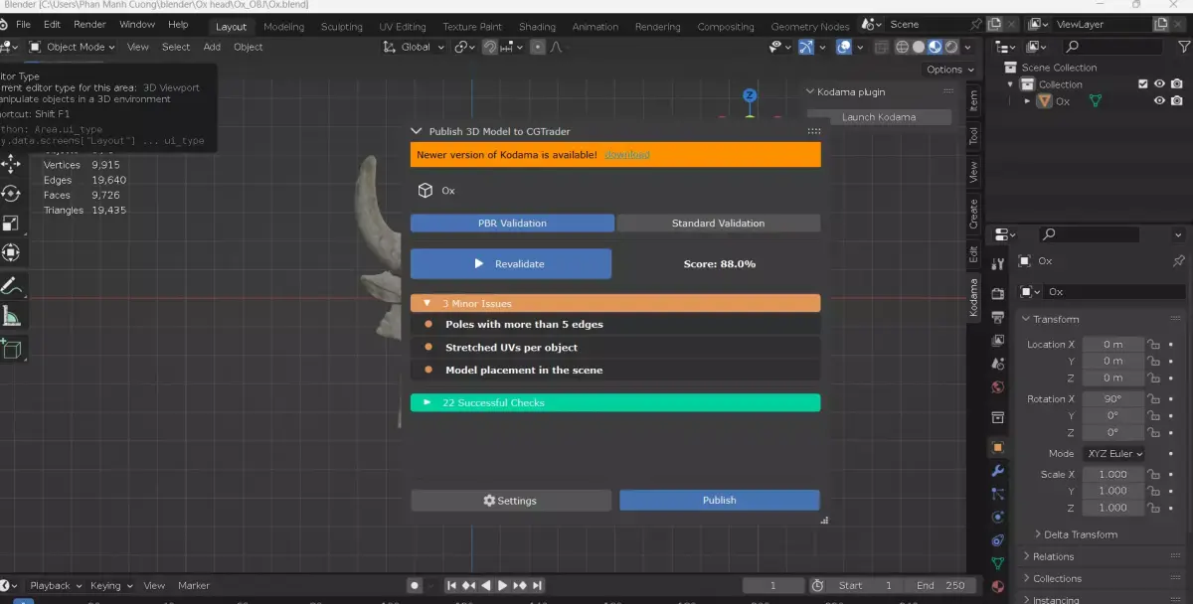Screen dimensions: 1193x604
Task: Toggle Location X lock icon
Action: coord(1153,344)
